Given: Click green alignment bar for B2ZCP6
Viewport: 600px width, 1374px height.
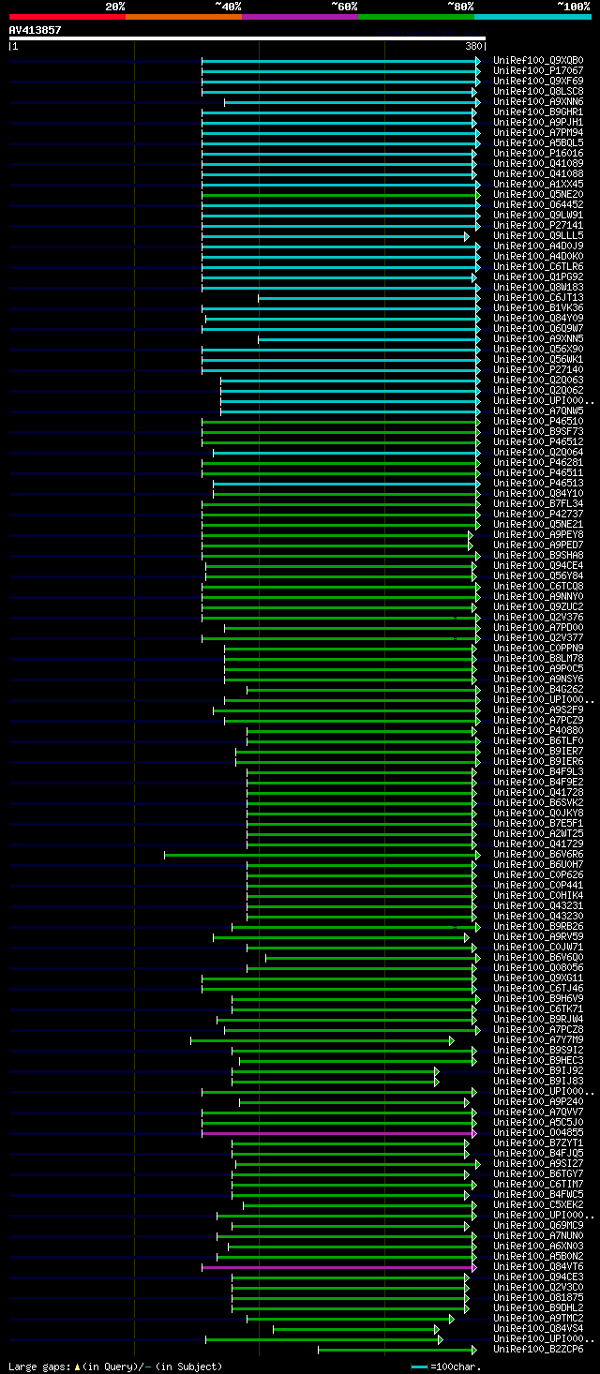Looking at the screenshot, I should point(397,1350).
